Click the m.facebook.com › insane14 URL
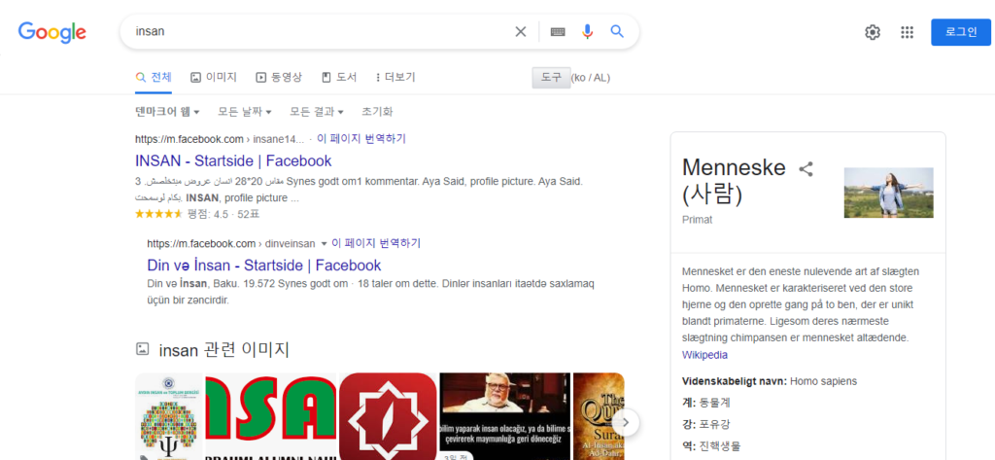 pos(220,138)
